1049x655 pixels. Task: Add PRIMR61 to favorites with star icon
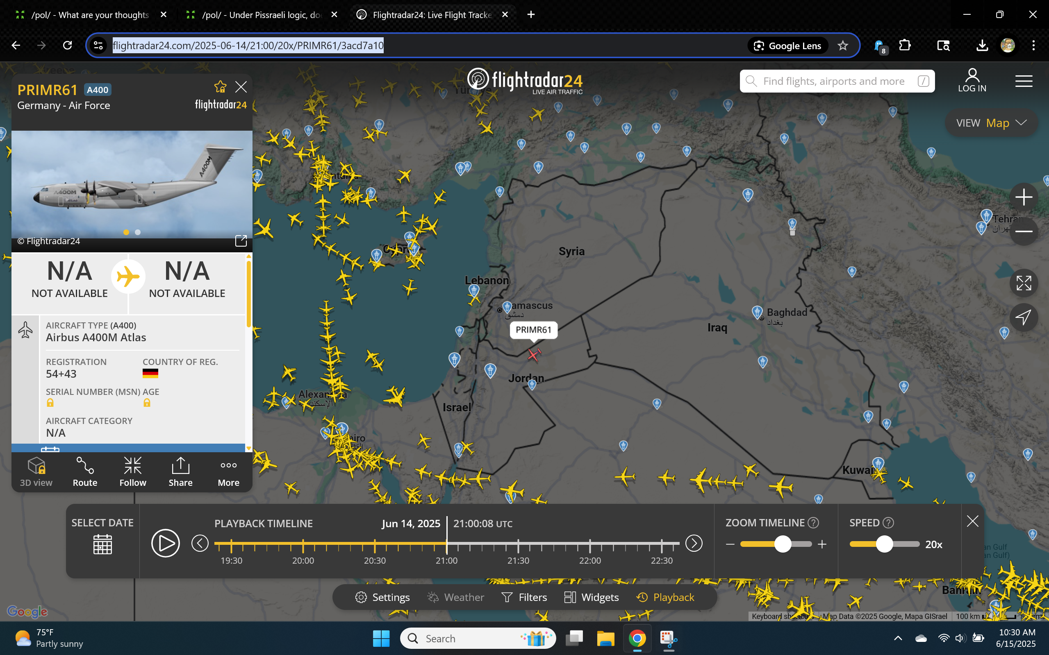coord(220,87)
